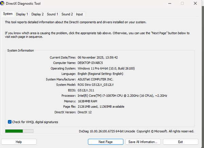Click the green progress bar
Image resolution: width=204 pixels, height=148 pixels.
tap(14, 131)
